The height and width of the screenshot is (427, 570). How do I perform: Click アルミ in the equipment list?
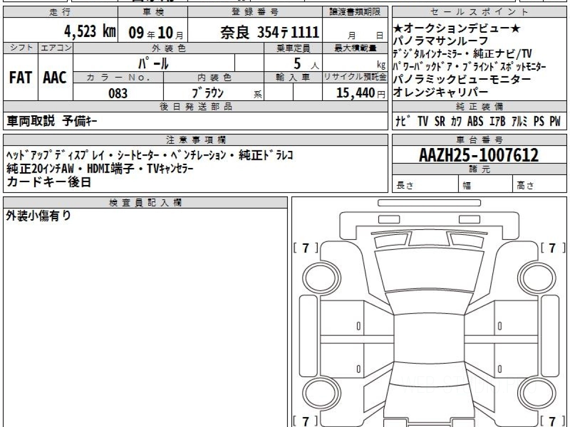point(520,122)
